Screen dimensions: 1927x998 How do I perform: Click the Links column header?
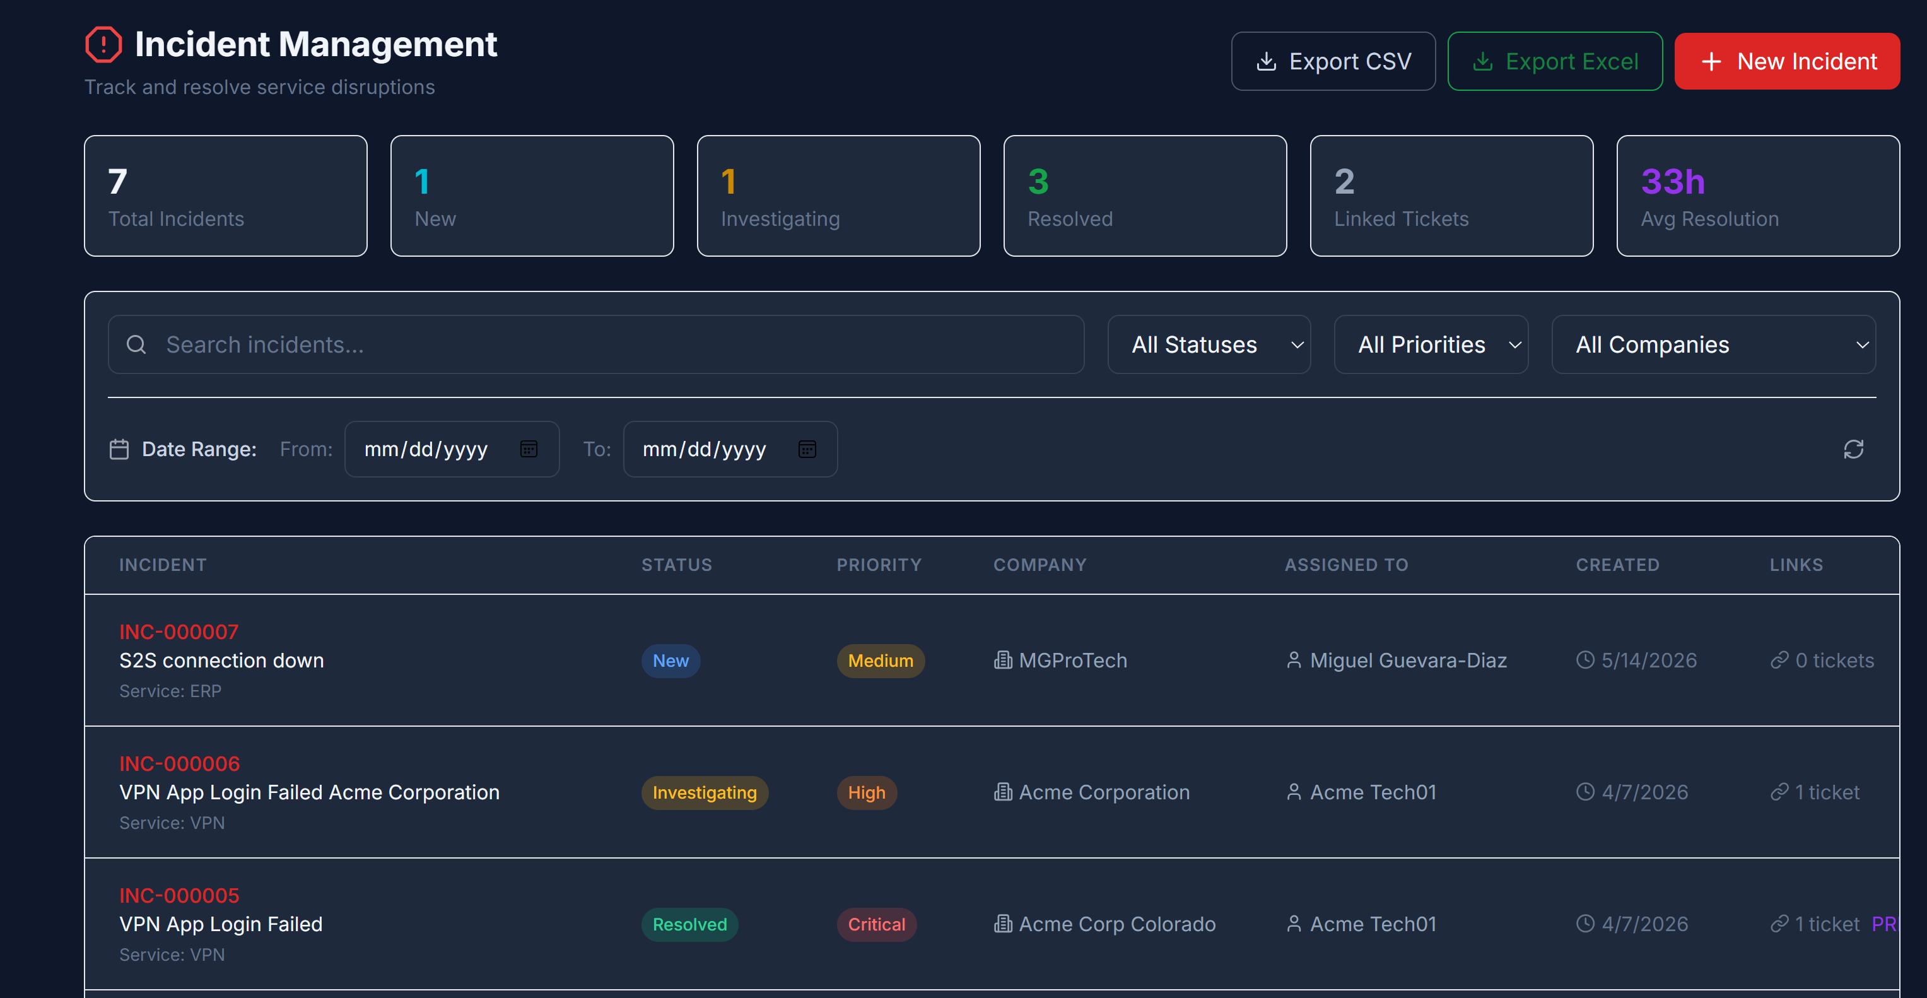tap(1796, 565)
